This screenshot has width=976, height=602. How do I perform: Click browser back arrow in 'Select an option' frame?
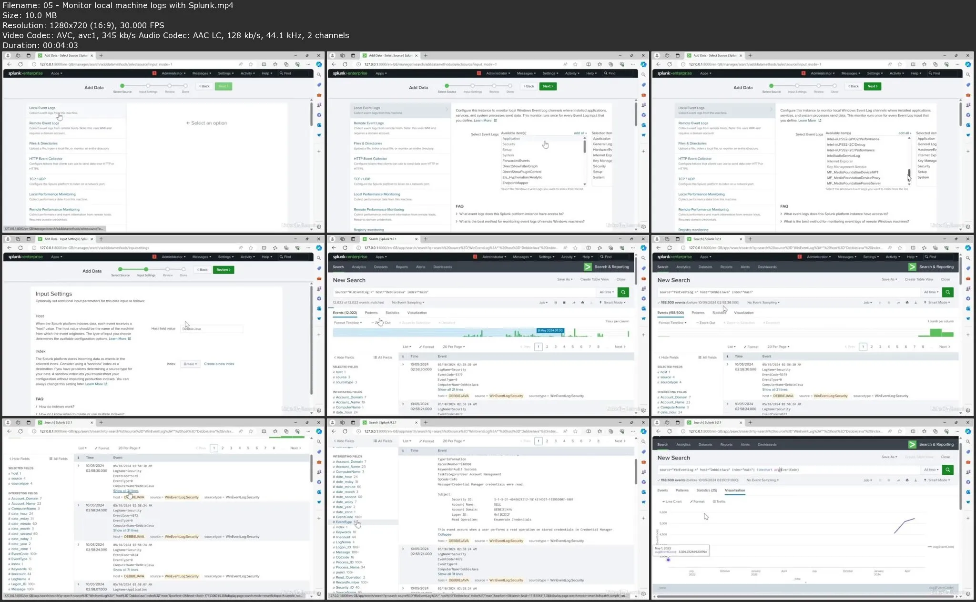click(x=9, y=64)
